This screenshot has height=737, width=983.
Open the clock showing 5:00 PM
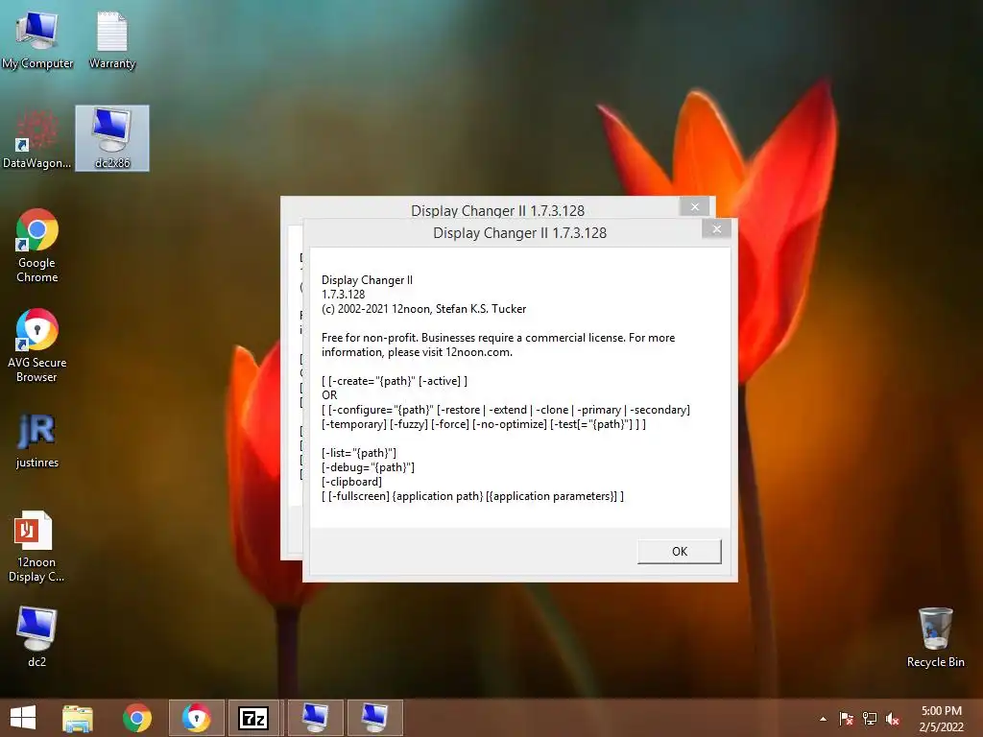click(941, 719)
